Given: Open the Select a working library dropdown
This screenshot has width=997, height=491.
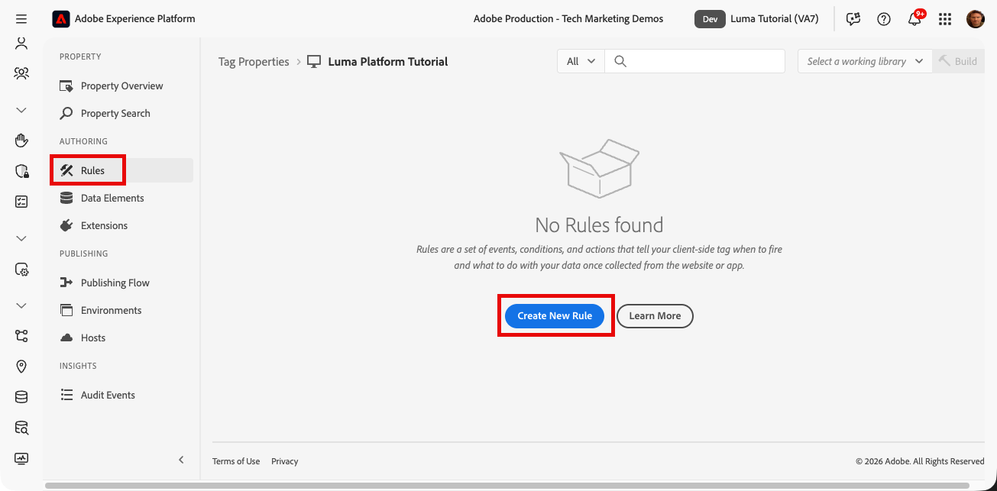Looking at the screenshot, I should click(x=865, y=61).
